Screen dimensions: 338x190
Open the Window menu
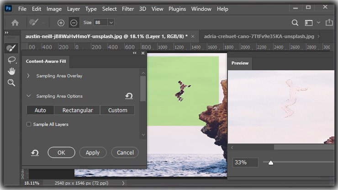tap(201, 9)
